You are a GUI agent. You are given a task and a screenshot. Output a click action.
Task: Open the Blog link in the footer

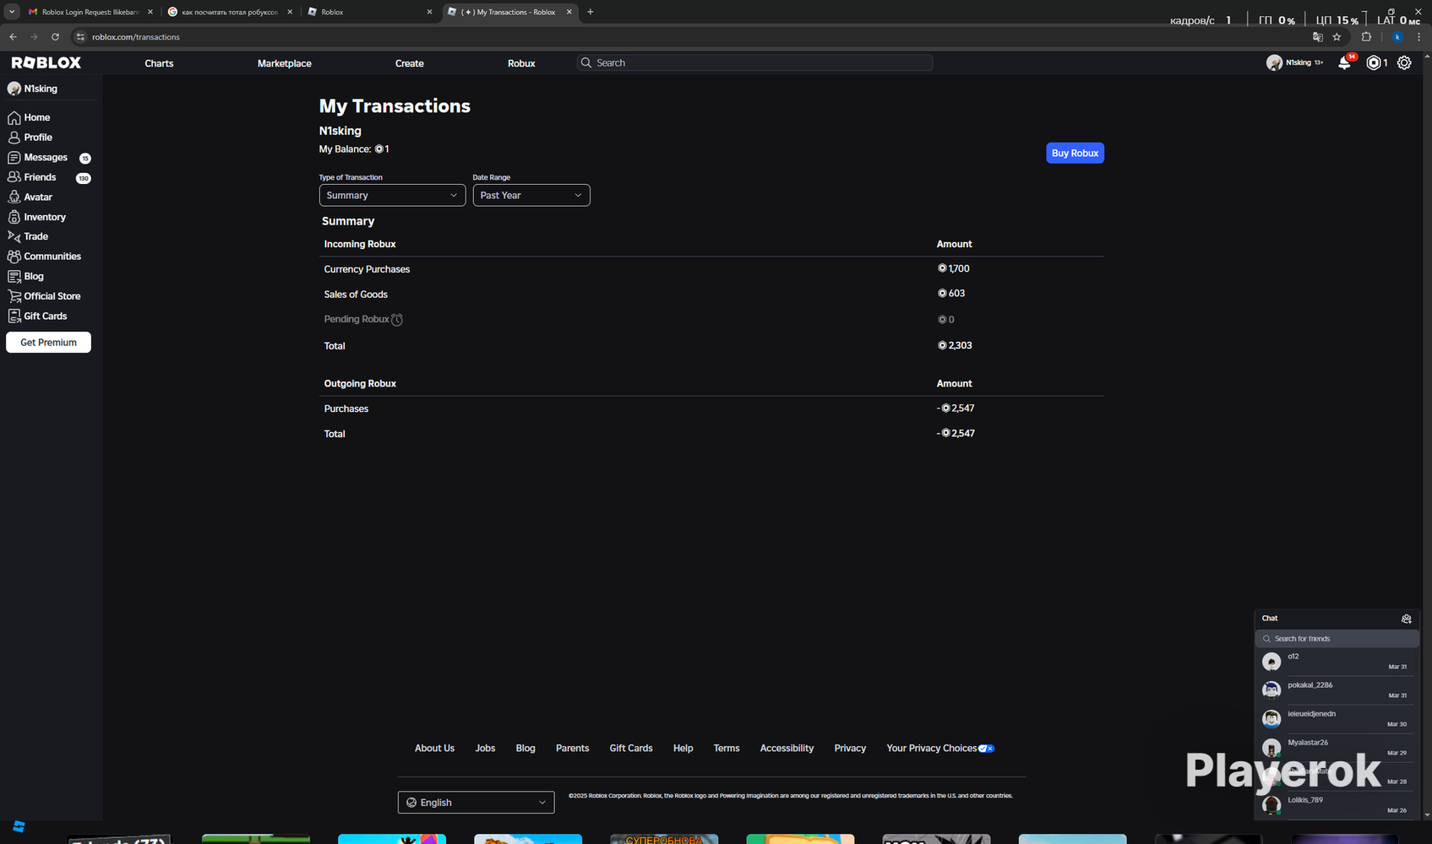[x=525, y=749]
